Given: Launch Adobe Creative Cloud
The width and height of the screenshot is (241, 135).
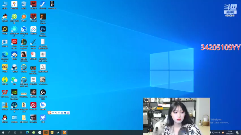Looking at the screenshot, I should pos(14,44).
